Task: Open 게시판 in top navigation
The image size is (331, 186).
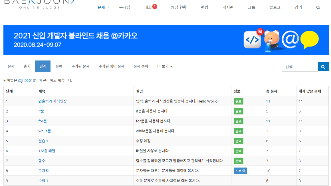Action: (228, 7)
